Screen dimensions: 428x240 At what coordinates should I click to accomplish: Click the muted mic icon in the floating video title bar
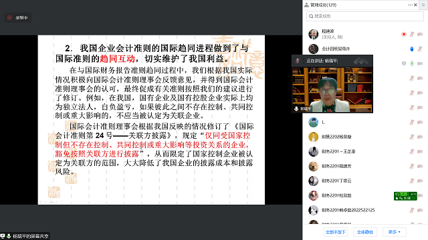click(x=298, y=61)
